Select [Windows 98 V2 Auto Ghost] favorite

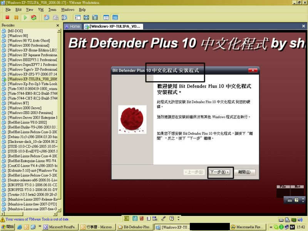click(x=28, y=40)
